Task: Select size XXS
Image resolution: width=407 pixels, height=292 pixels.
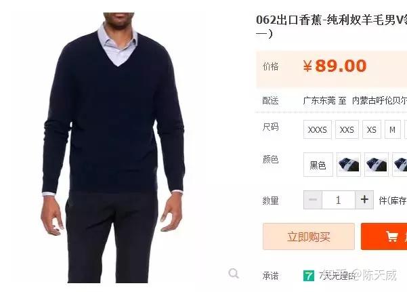Action: (347, 129)
